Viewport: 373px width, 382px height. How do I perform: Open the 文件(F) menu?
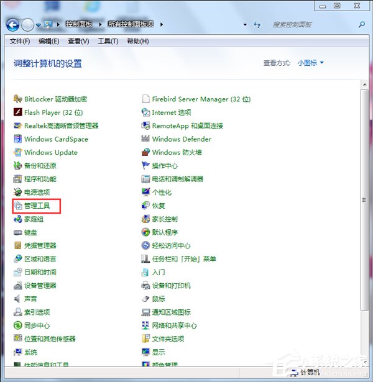click(x=20, y=41)
